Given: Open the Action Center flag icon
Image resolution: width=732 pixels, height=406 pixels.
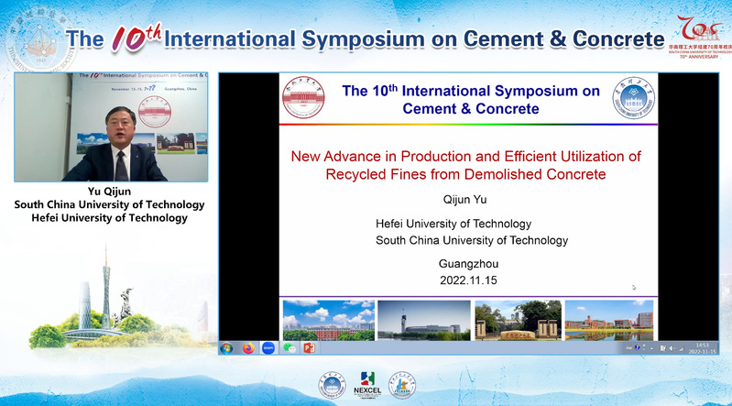Looking at the screenshot, I should click(662, 348).
